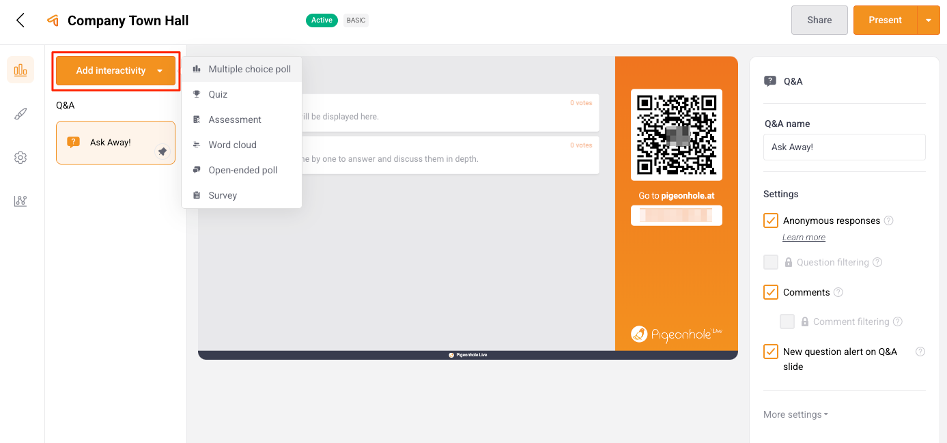Click the help icon next to Comments
This screenshot has width=947, height=443.
point(838,292)
